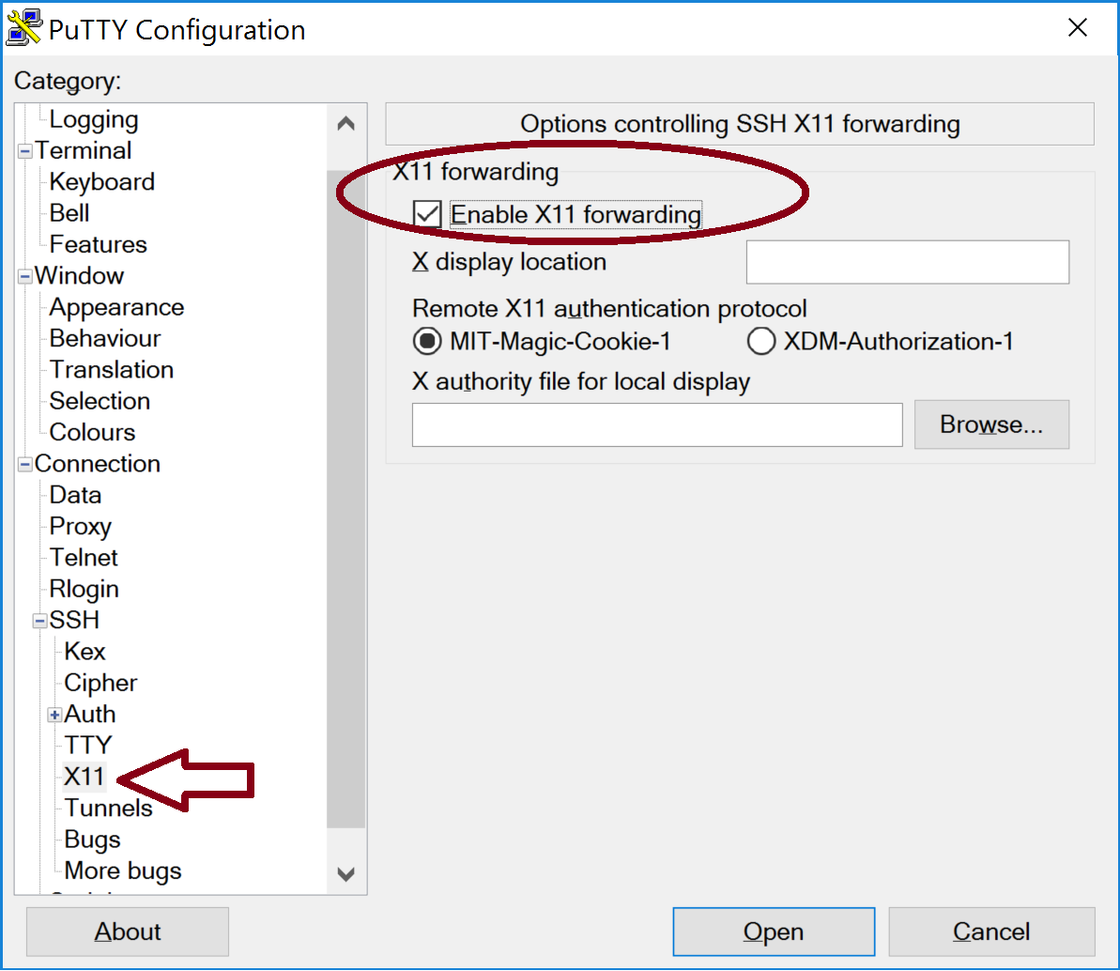Collapse the Terminal category
Image resolution: width=1120 pixels, height=971 pixels.
[x=25, y=151]
